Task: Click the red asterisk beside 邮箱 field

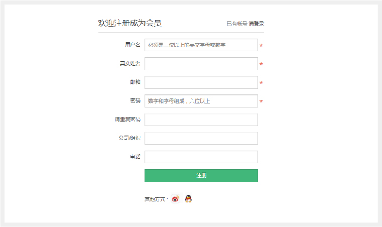Action: point(261,83)
